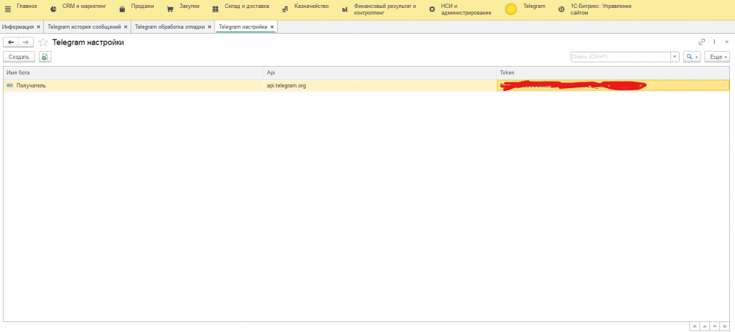Sort by Token column header
The image size is (735, 332).
coord(613,72)
